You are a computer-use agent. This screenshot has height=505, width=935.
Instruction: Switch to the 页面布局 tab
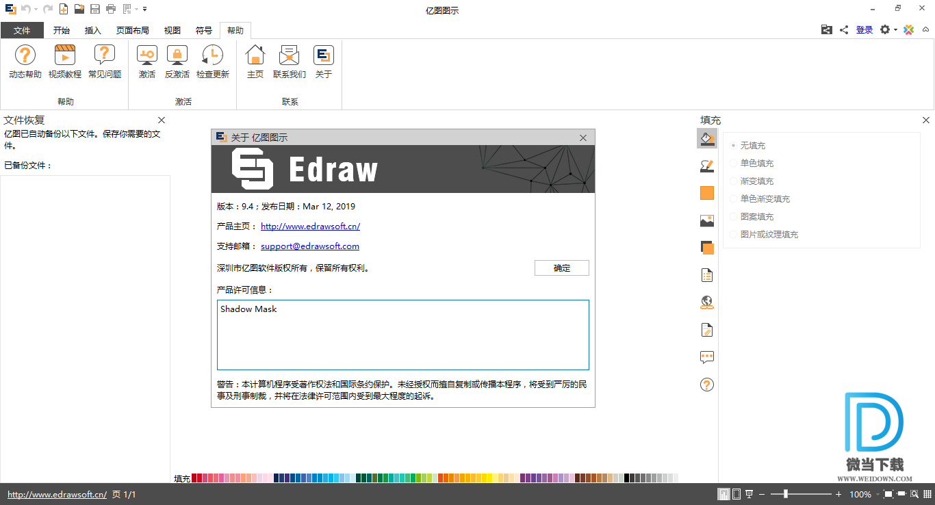pyautogui.click(x=133, y=30)
